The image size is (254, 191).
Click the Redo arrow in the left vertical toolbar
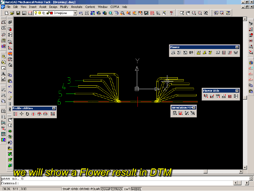10,92
